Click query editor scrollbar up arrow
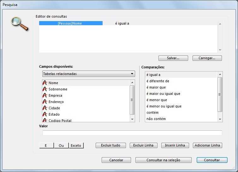Image resolution: width=238 pixels, height=172 pixels. click(220, 24)
